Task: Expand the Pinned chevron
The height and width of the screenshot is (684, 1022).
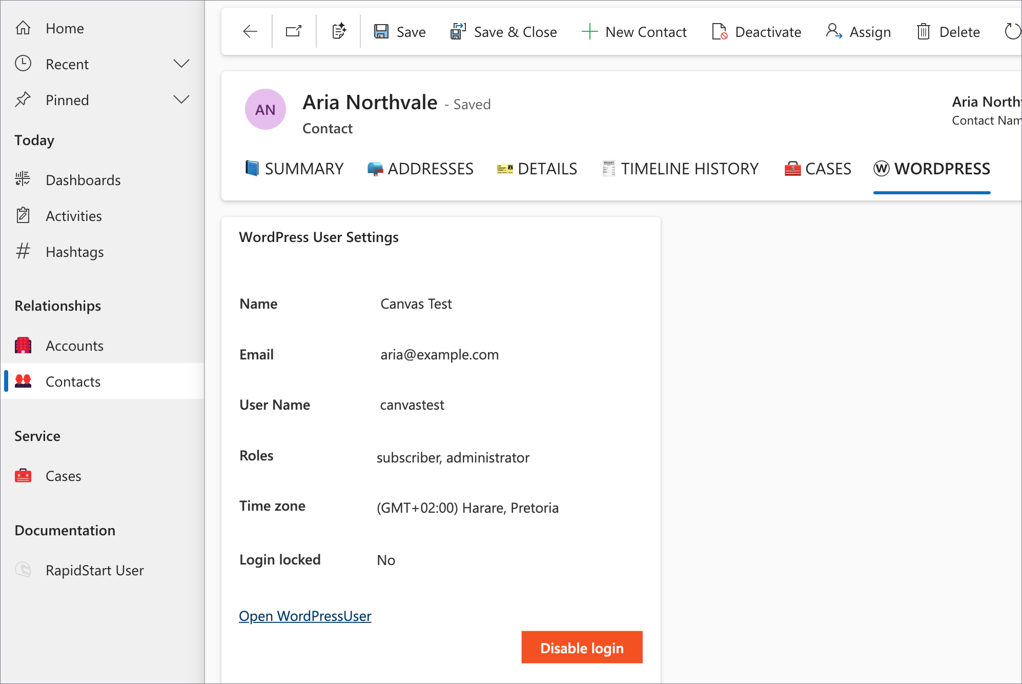Action: click(181, 99)
